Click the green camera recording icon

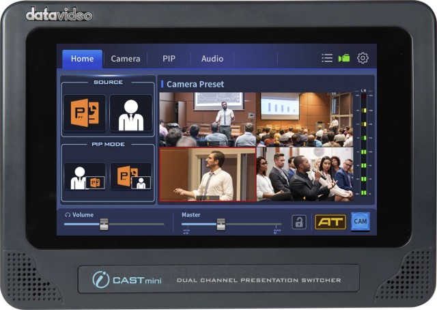pos(344,59)
